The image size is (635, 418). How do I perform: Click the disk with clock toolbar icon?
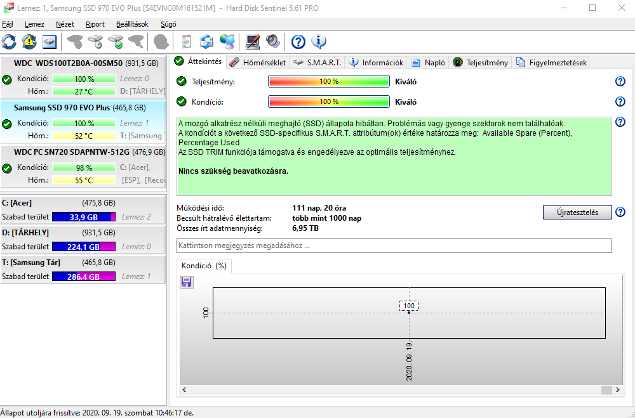coord(96,42)
